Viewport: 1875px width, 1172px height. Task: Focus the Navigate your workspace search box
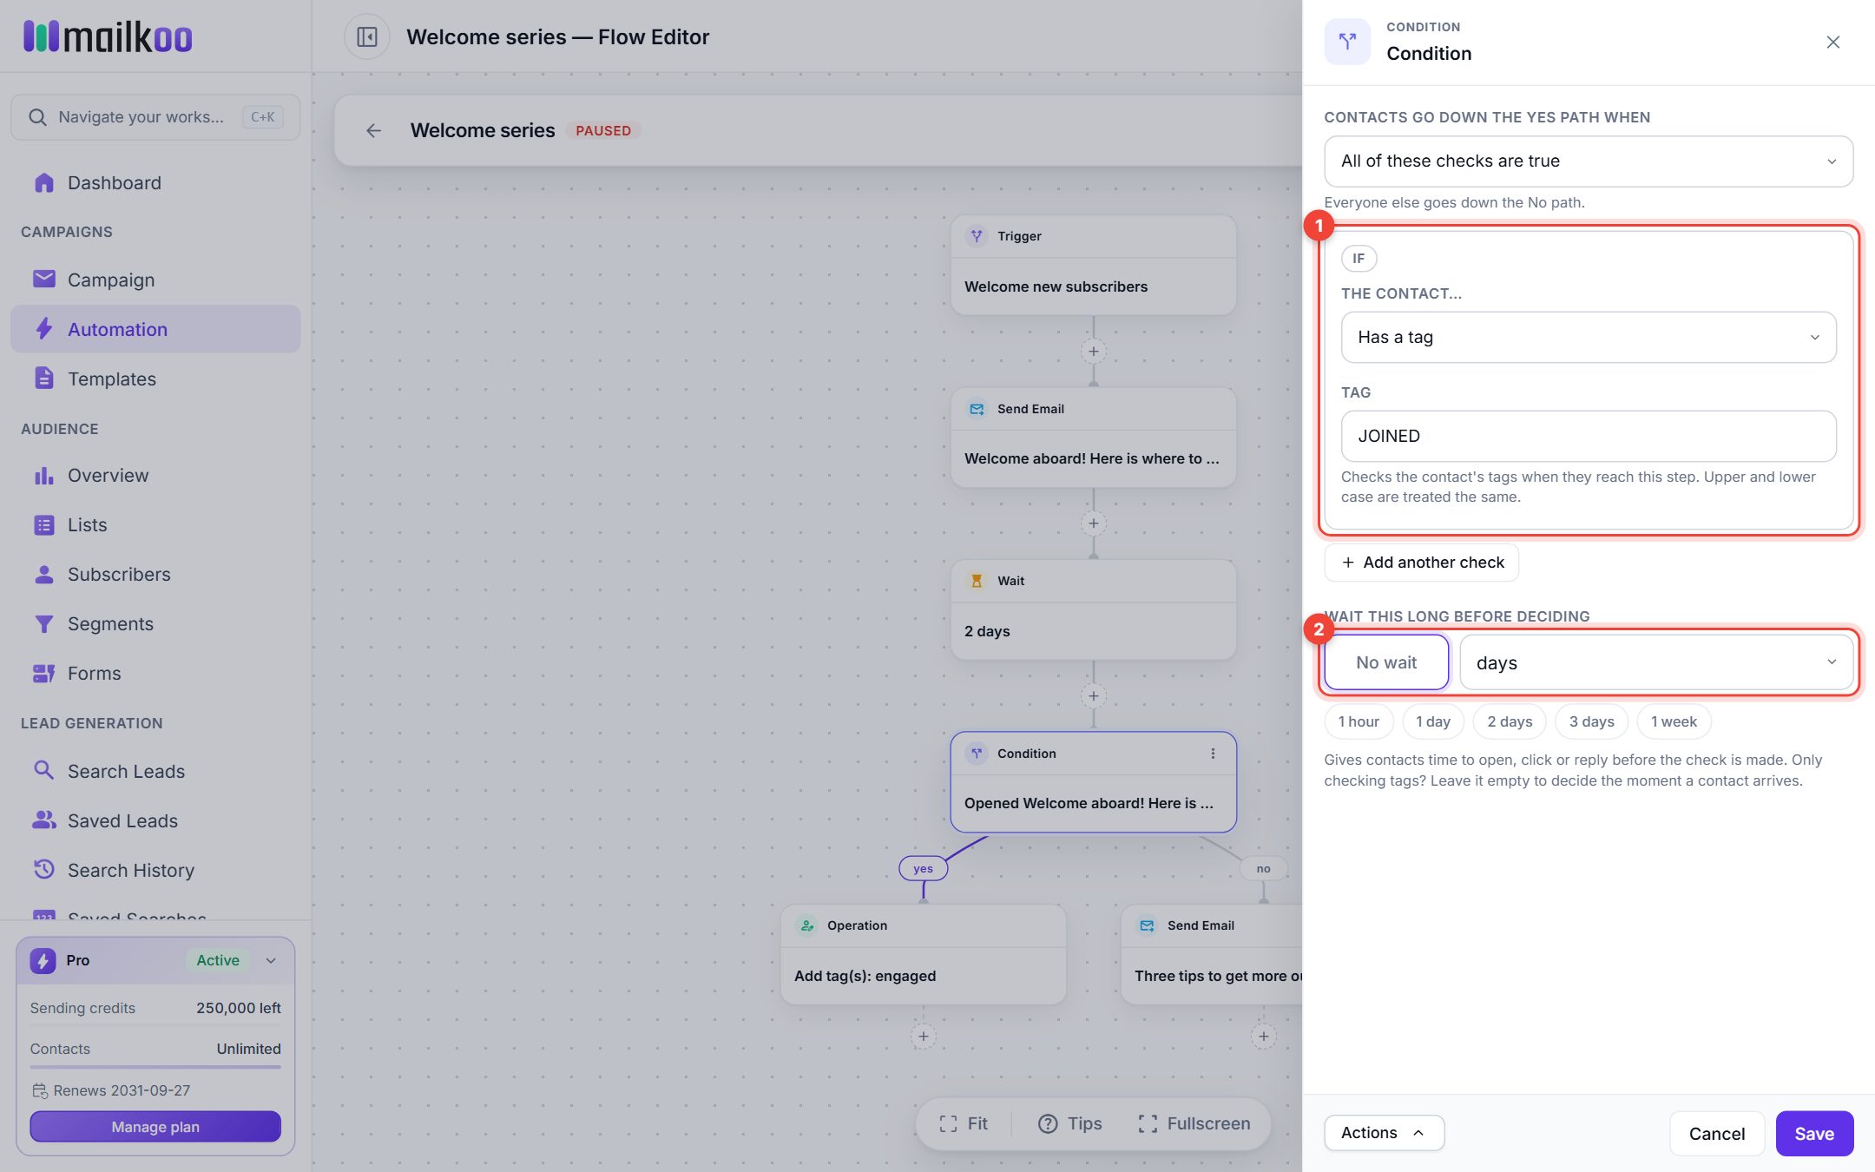point(155,117)
